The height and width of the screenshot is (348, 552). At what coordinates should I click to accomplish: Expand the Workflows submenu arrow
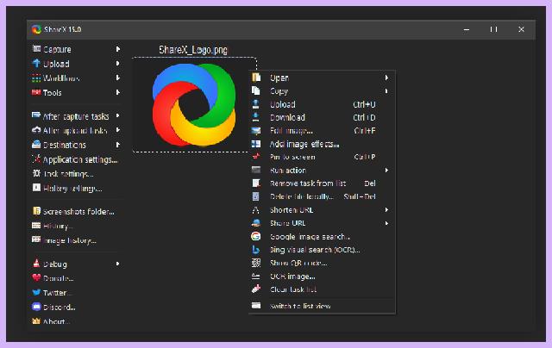[x=118, y=78]
